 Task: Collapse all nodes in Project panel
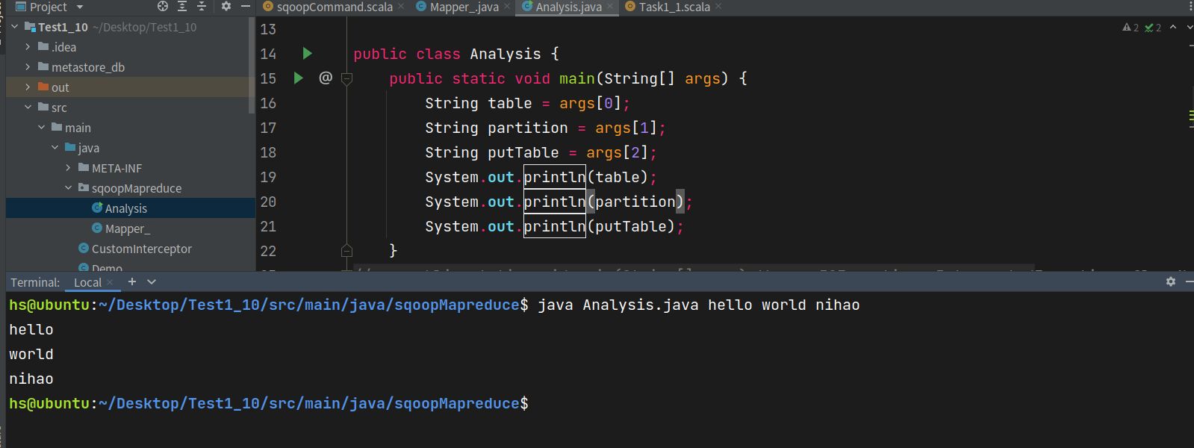click(x=202, y=6)
